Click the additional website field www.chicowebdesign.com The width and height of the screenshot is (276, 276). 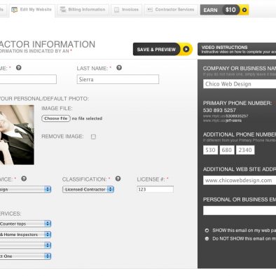coord(240,180)
